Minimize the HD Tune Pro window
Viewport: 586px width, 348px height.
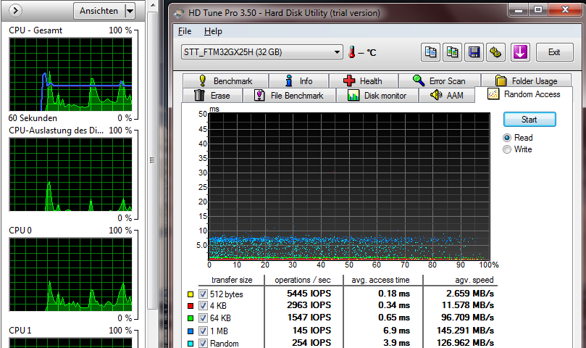(x=519, y=9)
